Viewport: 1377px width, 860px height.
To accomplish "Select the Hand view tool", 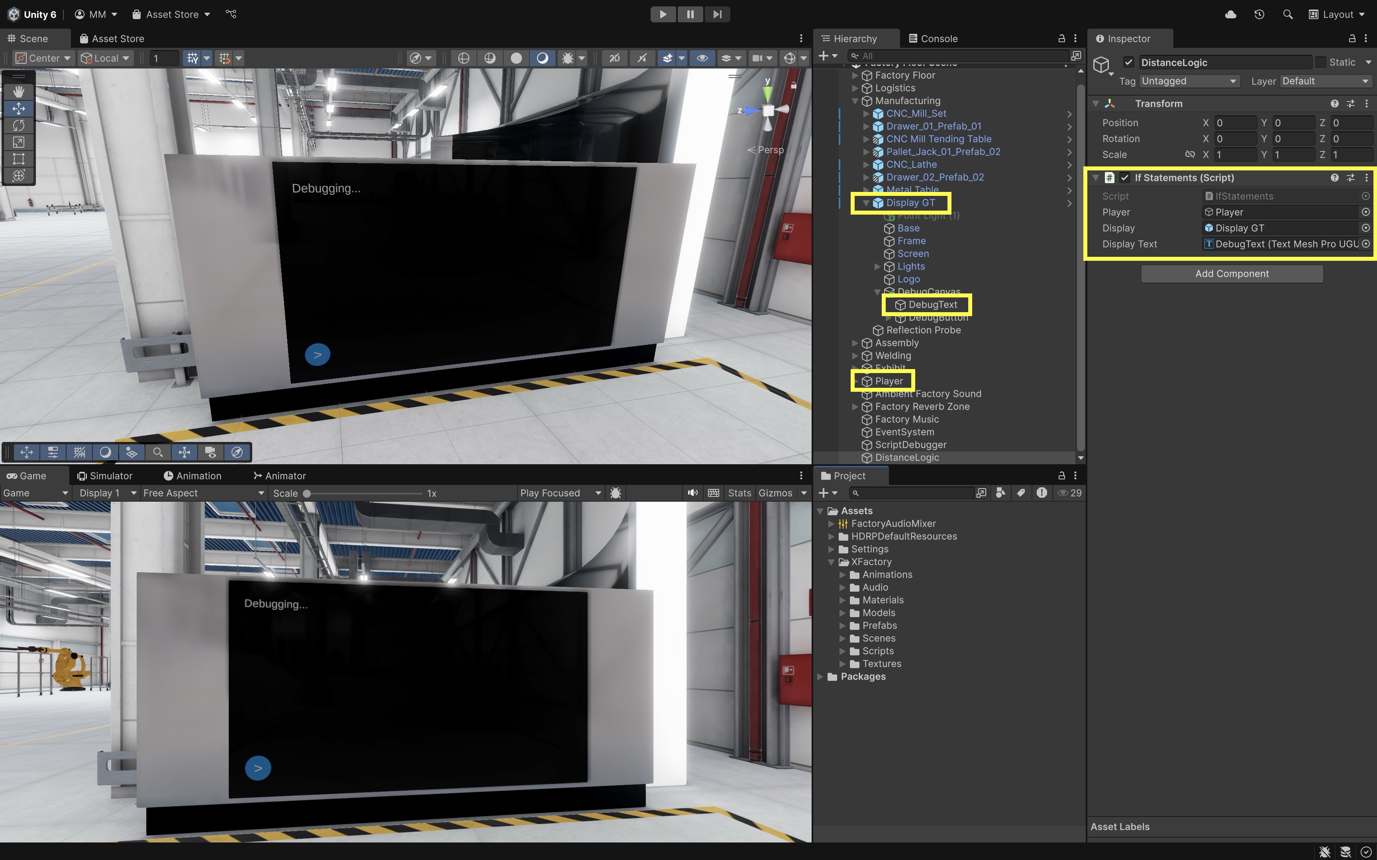I will click(x=19, y=92).
